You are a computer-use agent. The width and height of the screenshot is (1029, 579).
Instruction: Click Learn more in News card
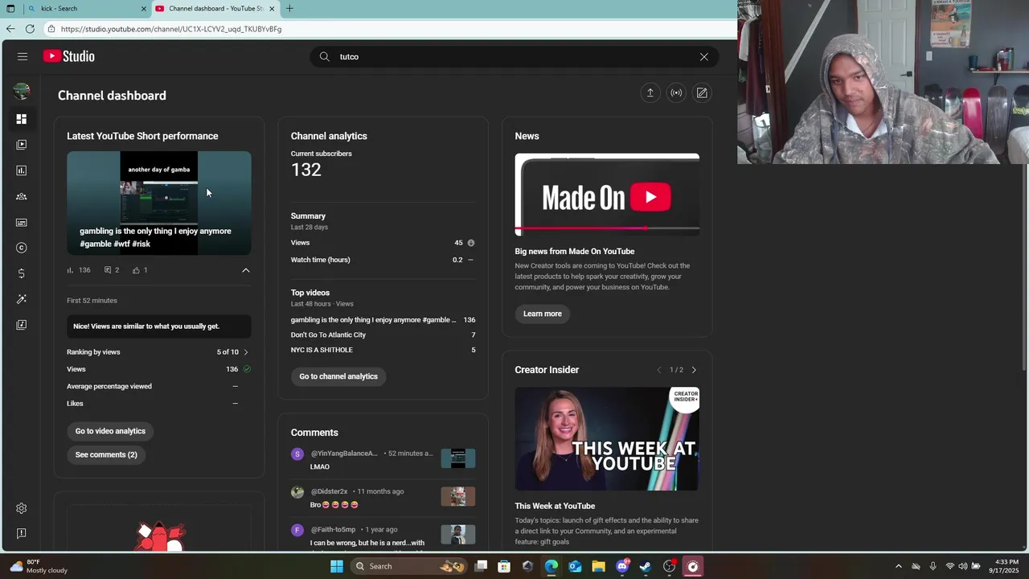(543, 314)
